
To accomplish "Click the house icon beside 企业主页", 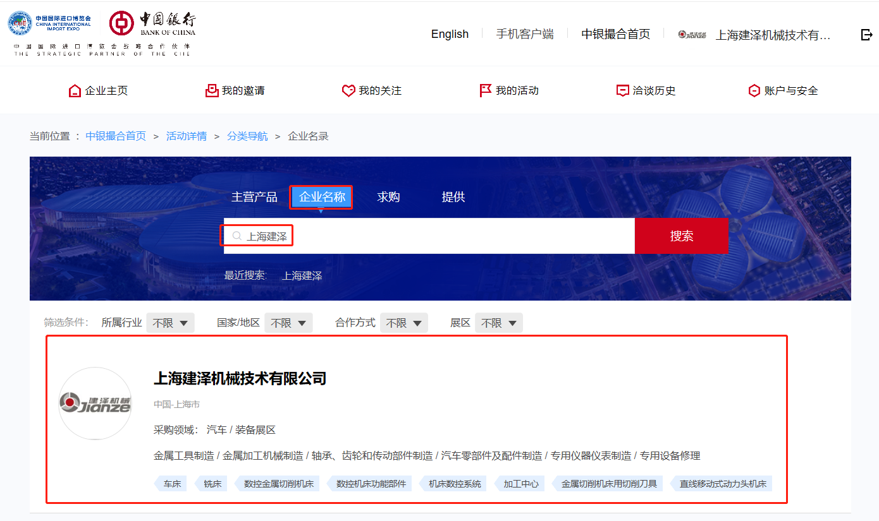I will [75, 91].
